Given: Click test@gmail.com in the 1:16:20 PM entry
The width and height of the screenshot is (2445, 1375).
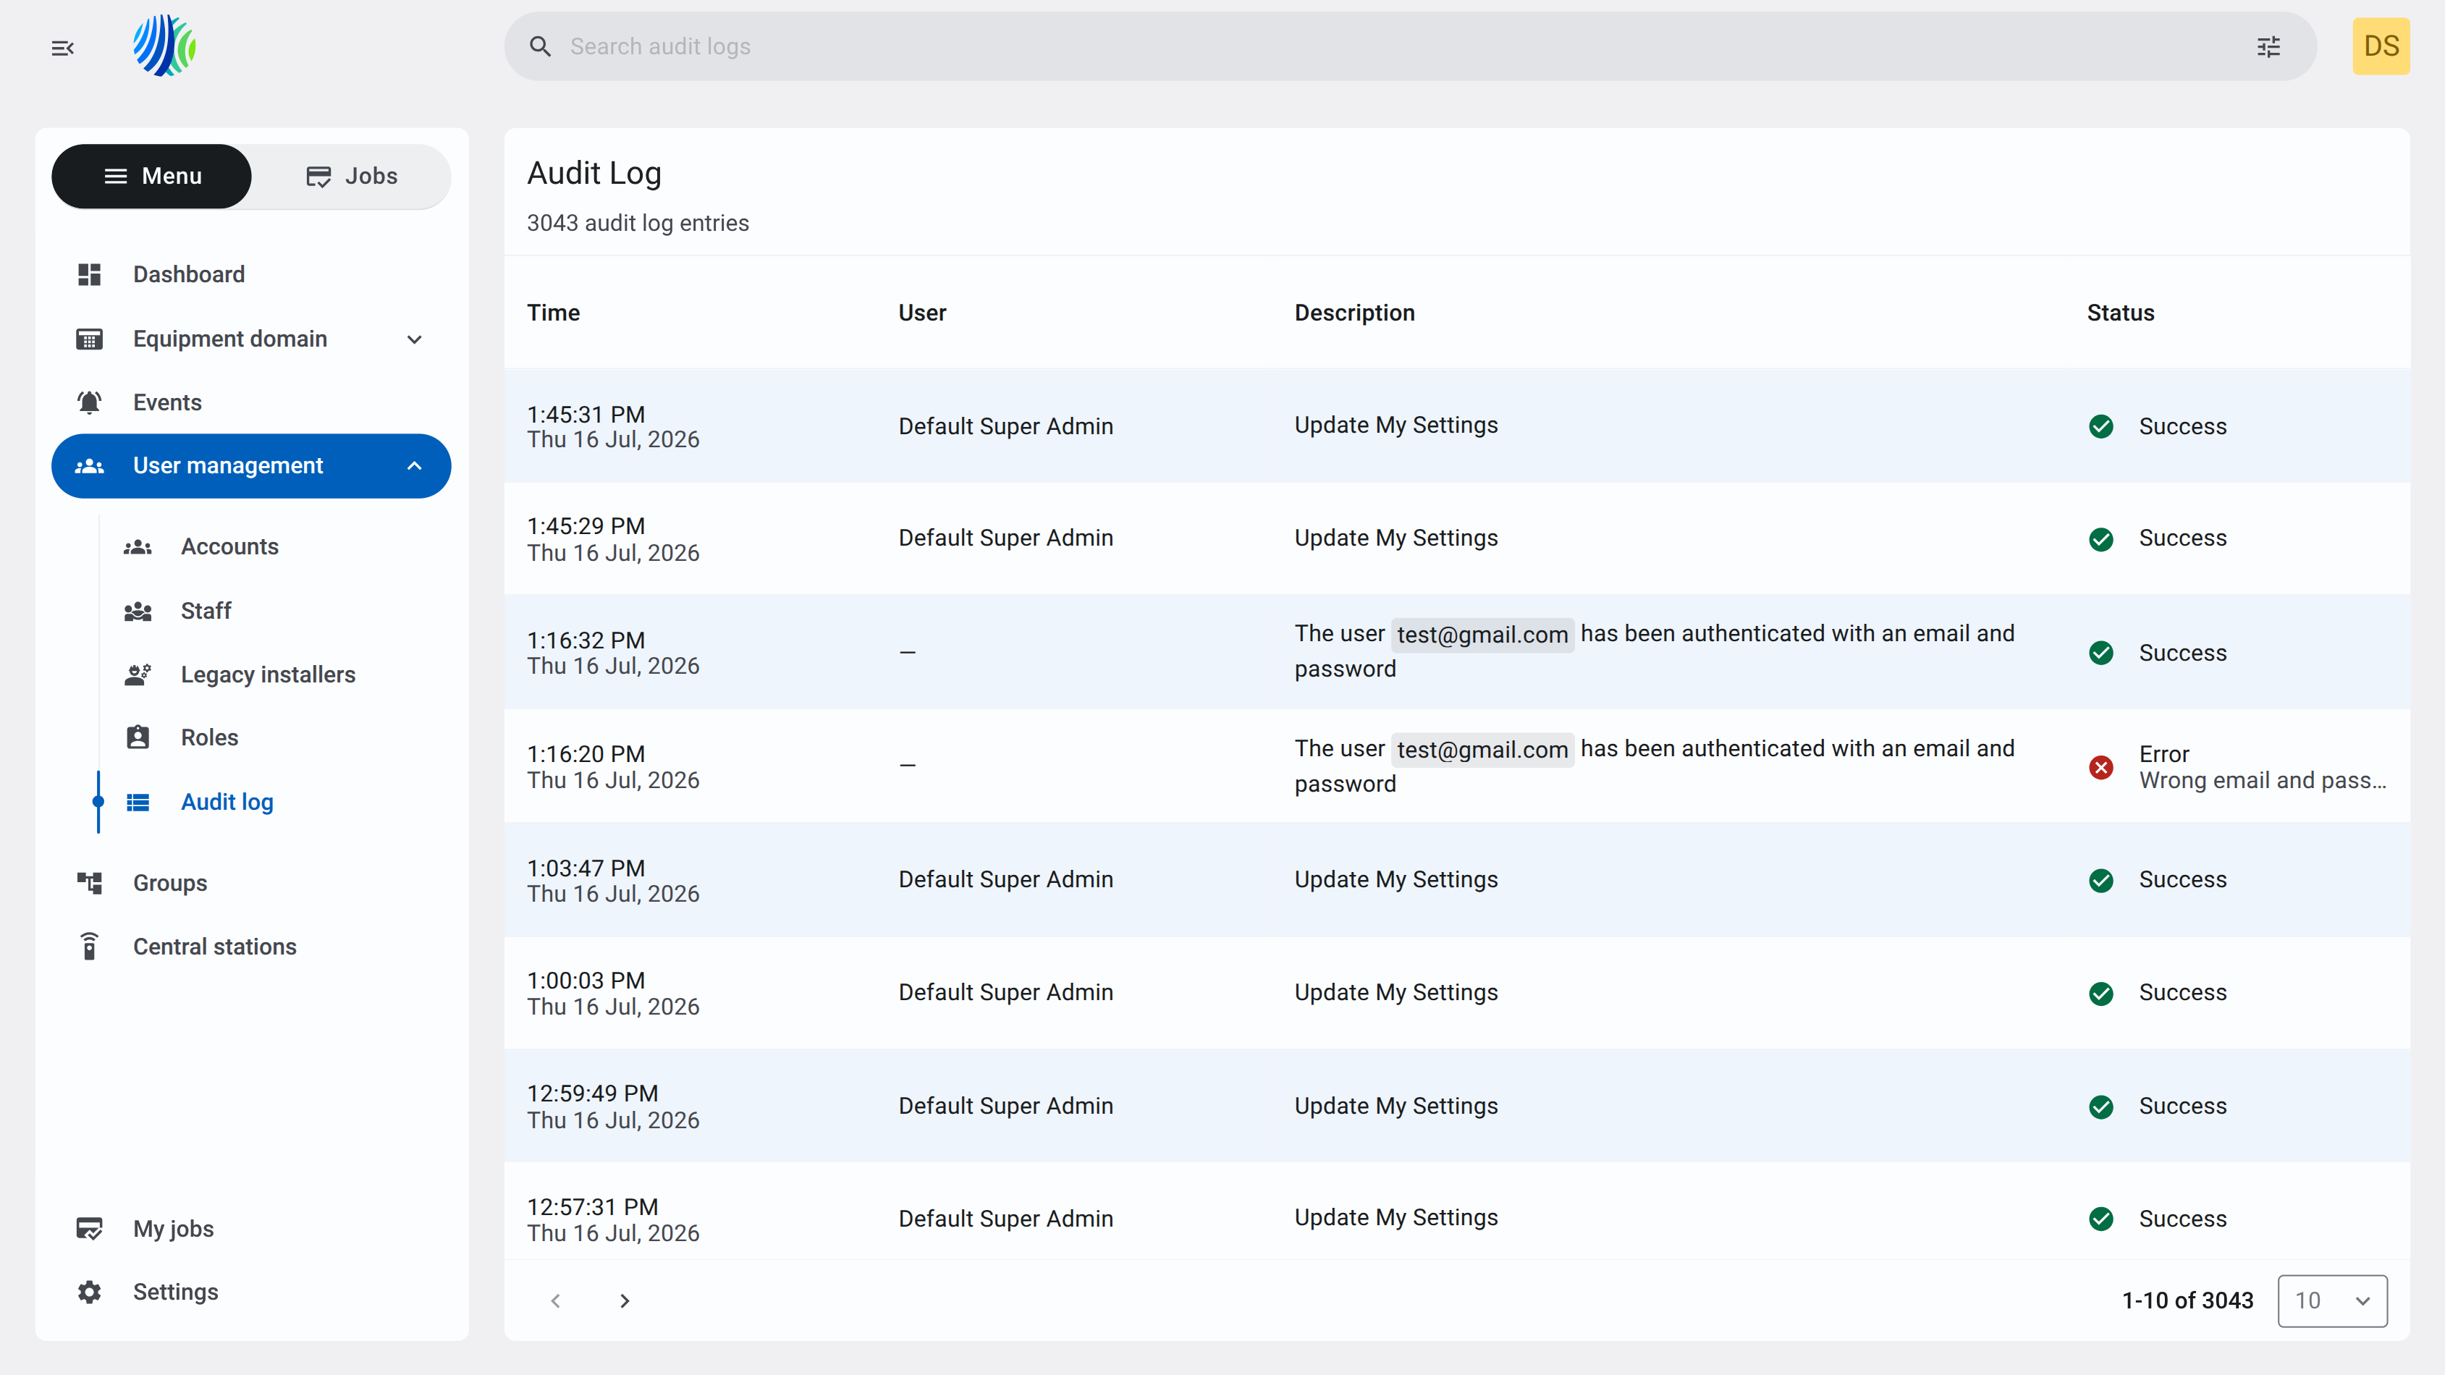Looking at the screenshot, I should (x=1482, y=750).
